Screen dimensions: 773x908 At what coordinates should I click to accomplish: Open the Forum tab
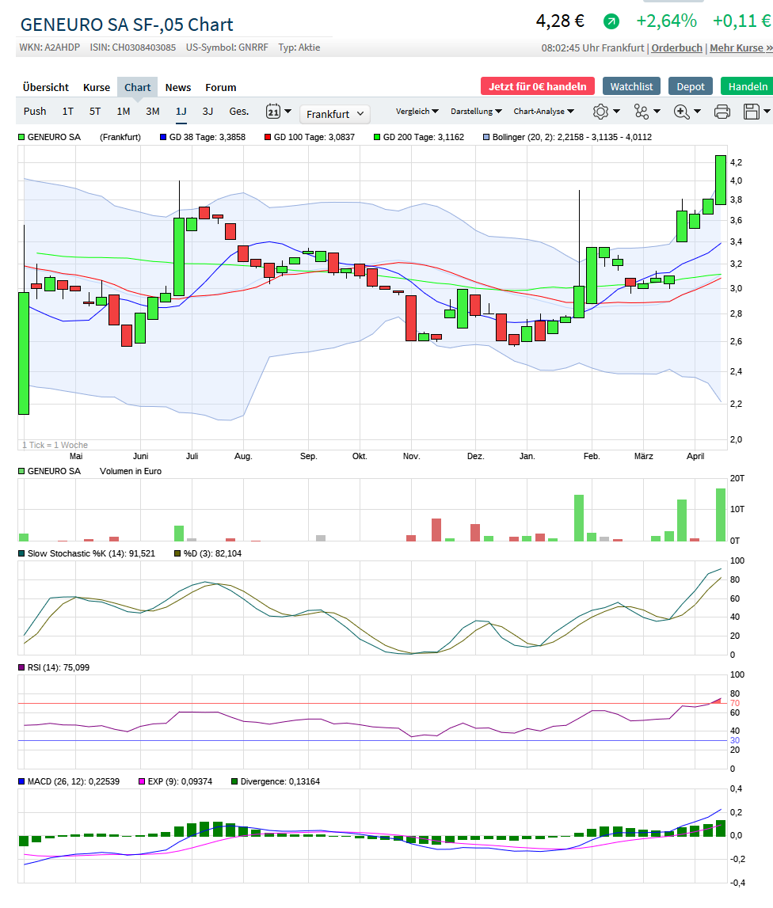point(221,87)
